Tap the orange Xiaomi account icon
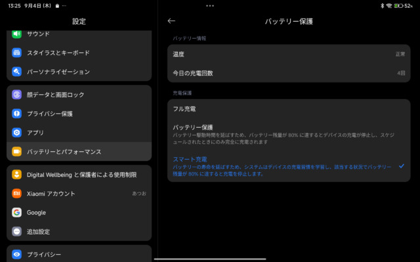Viewport: 420px width, 262px height. [16, 194]
